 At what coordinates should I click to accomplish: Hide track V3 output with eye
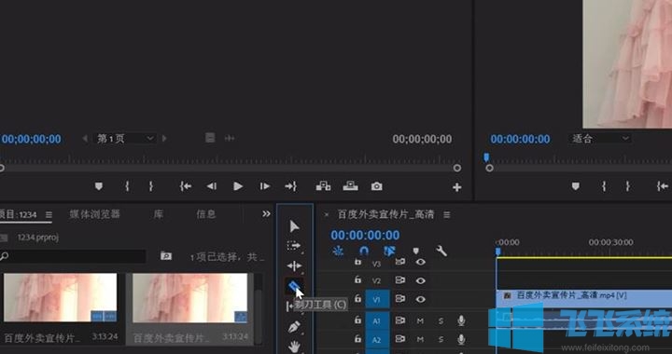[x=421, y=262]
